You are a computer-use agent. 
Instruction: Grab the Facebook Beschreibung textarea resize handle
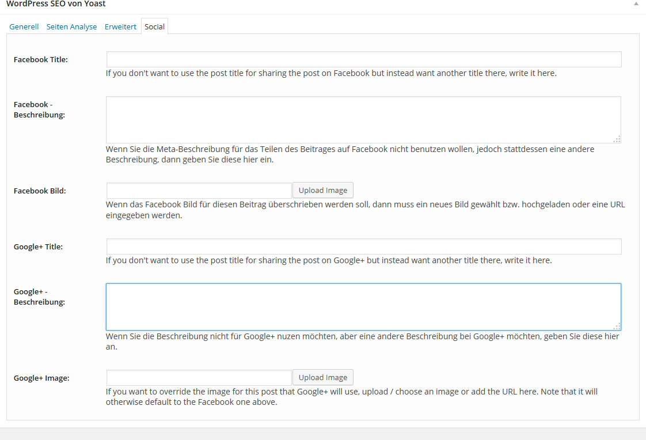(x=617, y=139)
